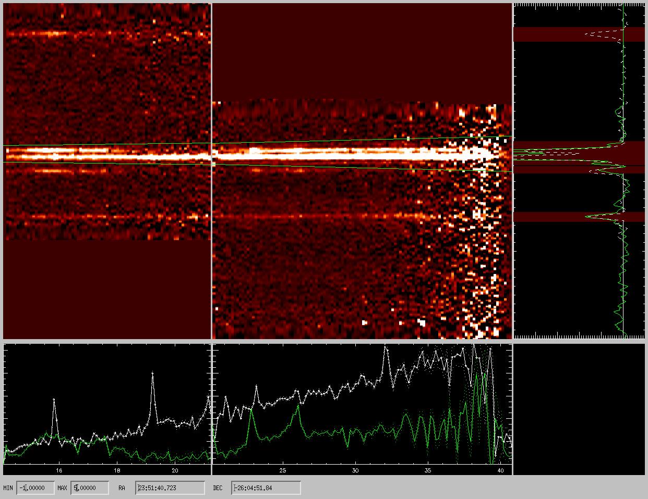
Task: Click the topmost shaded band in profile panel
Action: coord(579,34)
